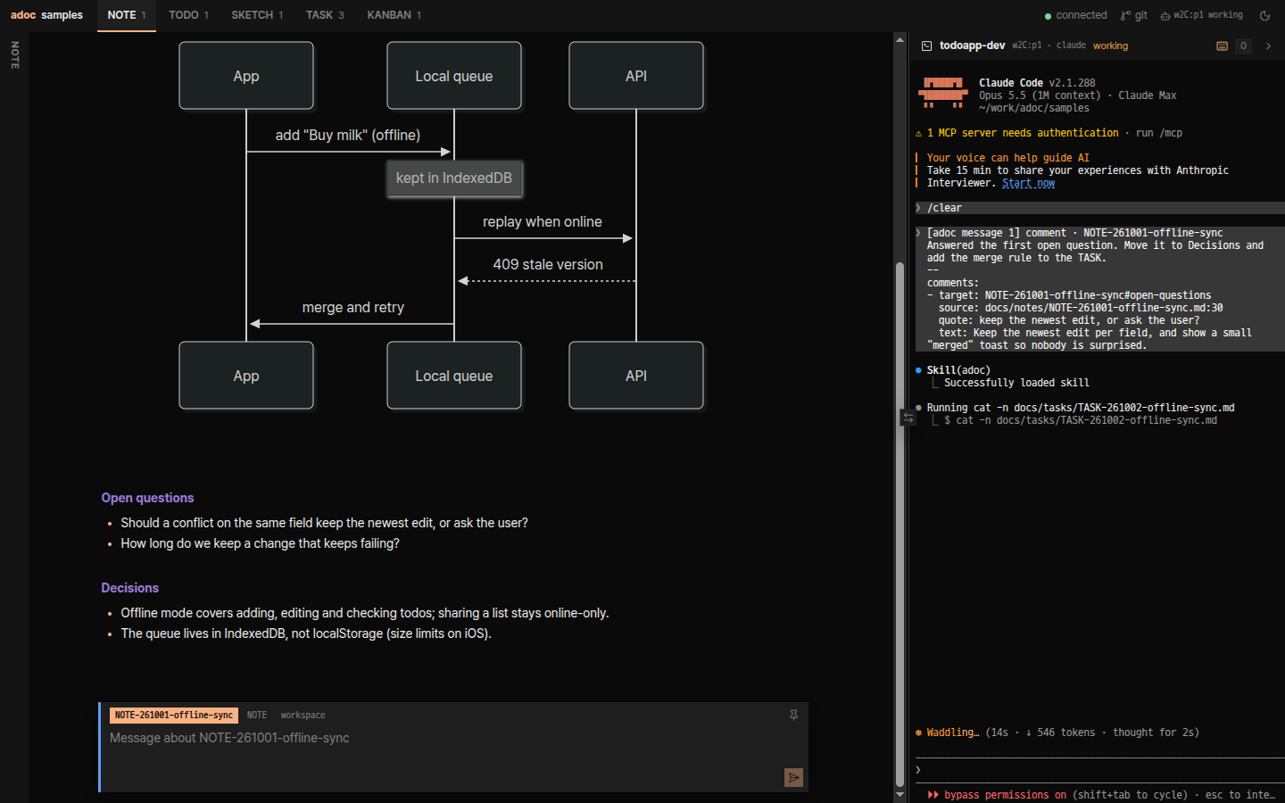
Task: Click the 'MCP server needs authentication' warning
Action: pyautogui.click(x=1023, y=133)
